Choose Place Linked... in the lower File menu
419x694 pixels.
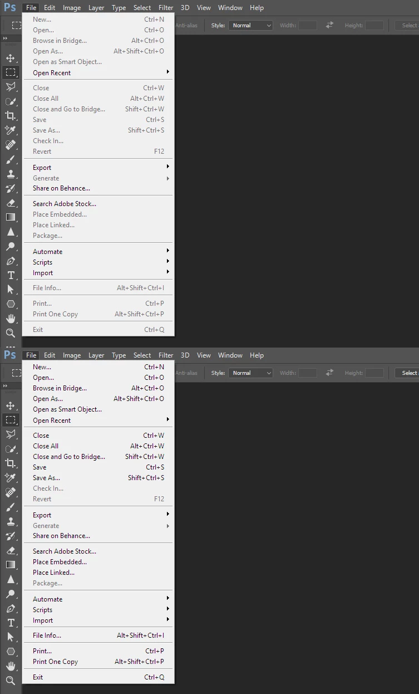pyautogui.click(x=98, y=573)
